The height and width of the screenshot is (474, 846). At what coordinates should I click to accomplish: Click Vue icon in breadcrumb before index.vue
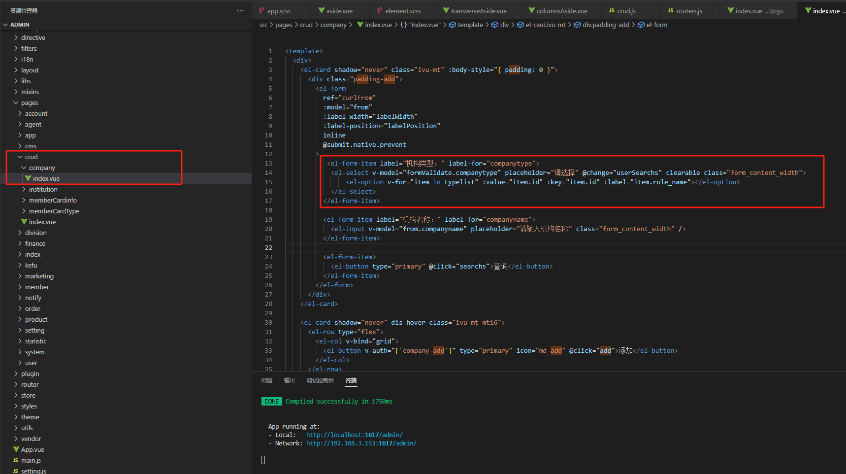tap(360, 25)
